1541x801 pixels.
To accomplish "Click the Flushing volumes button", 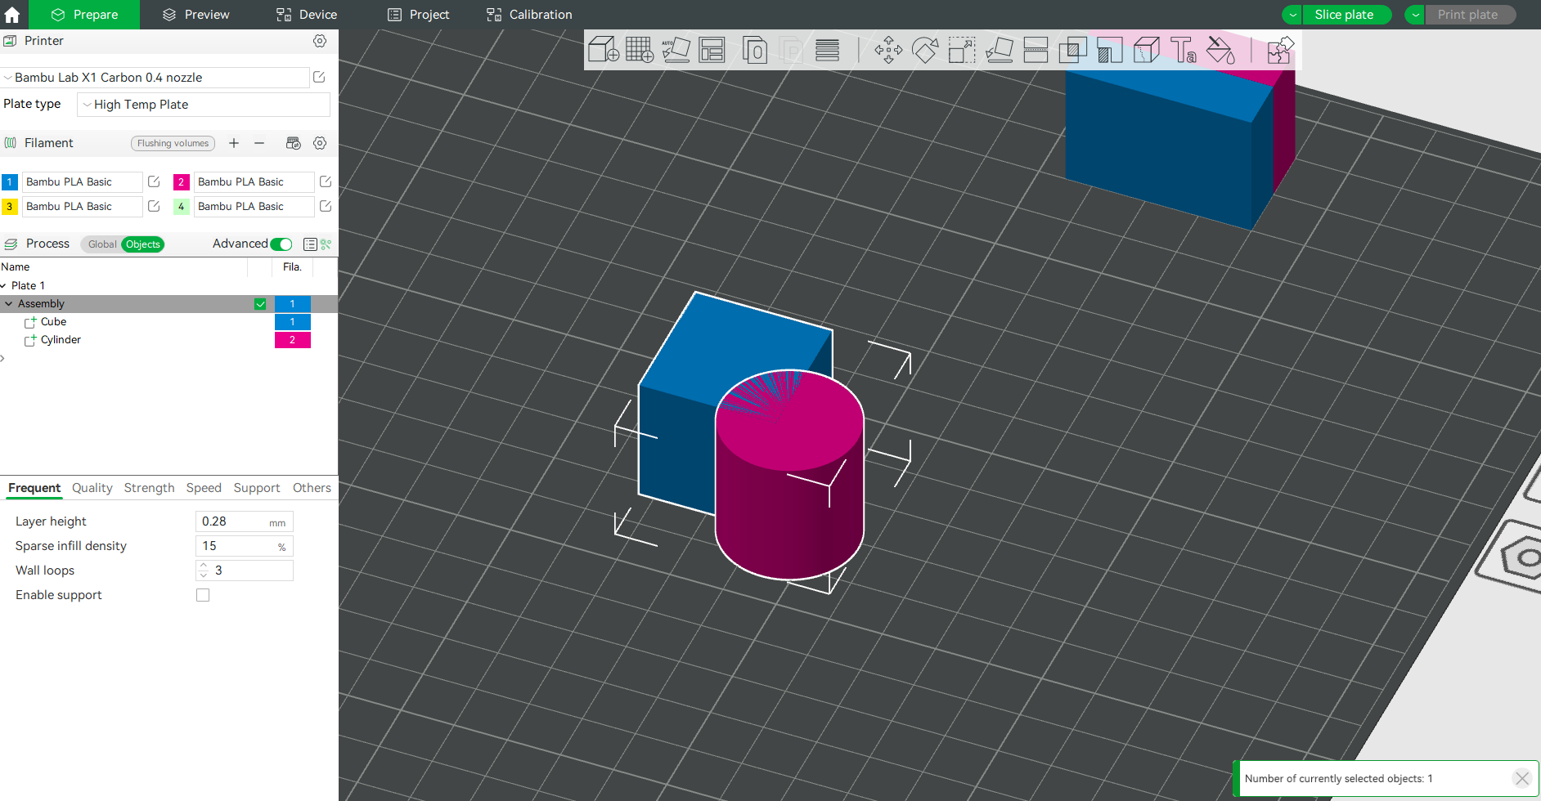I will tap(172, 143).
